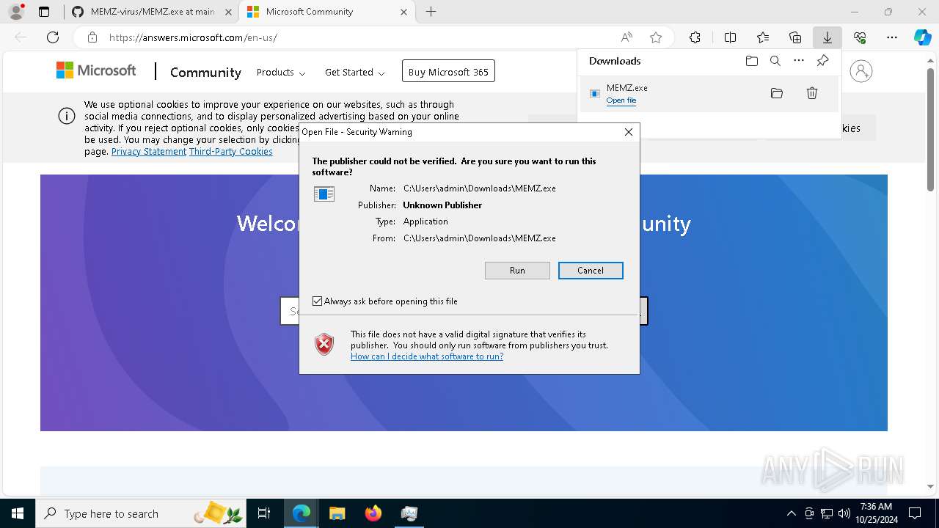Click the Windows taskbar search box
939x528 pixels.
[141, 513]
